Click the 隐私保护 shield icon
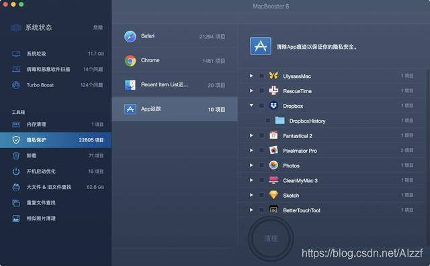Image resolution: width=430 pixels, height=266 pixels. point(16,140)
